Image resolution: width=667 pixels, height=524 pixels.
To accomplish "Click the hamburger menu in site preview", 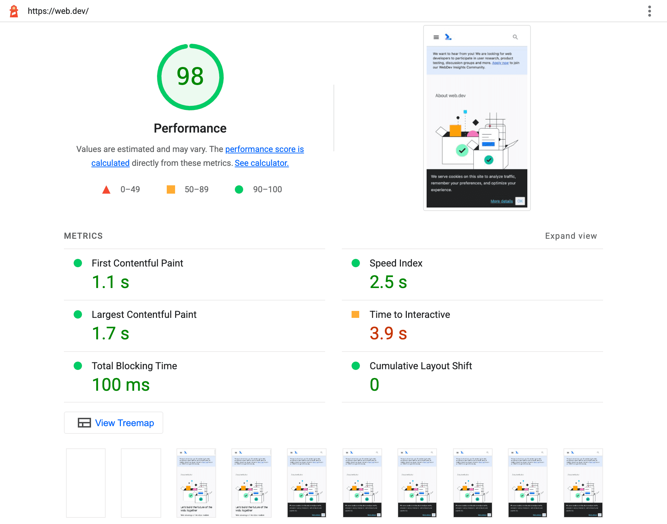I will 436,37.
